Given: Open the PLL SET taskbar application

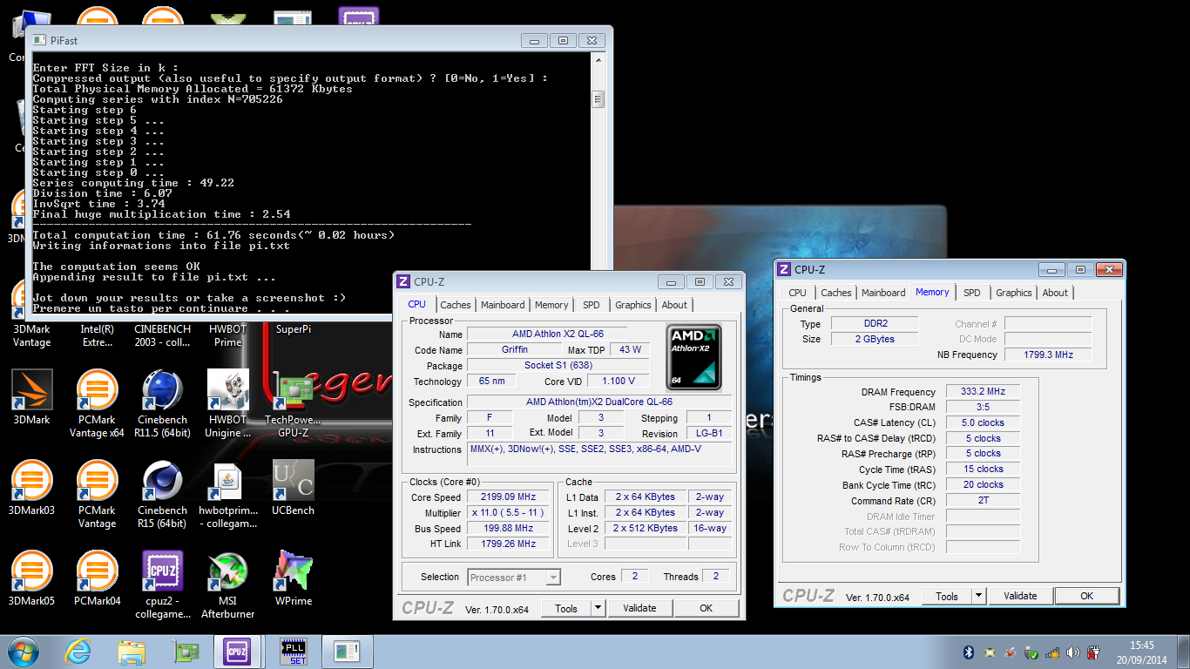Looking at the screenshot, I should click(293, 652).
